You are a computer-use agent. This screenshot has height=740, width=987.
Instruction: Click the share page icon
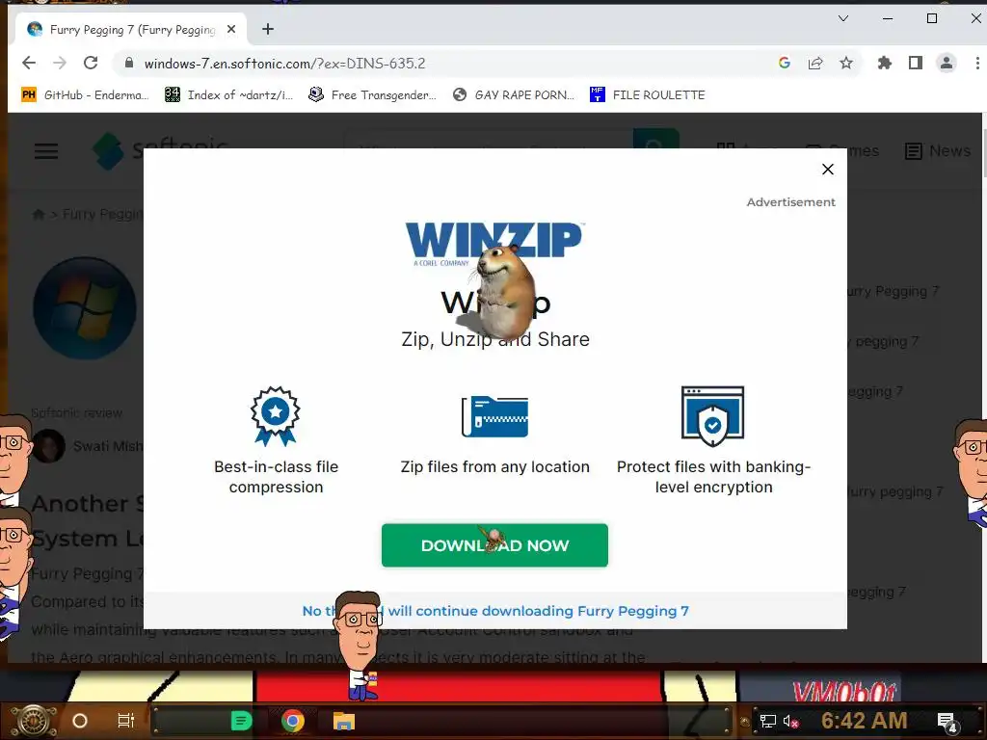pos(815,63)
